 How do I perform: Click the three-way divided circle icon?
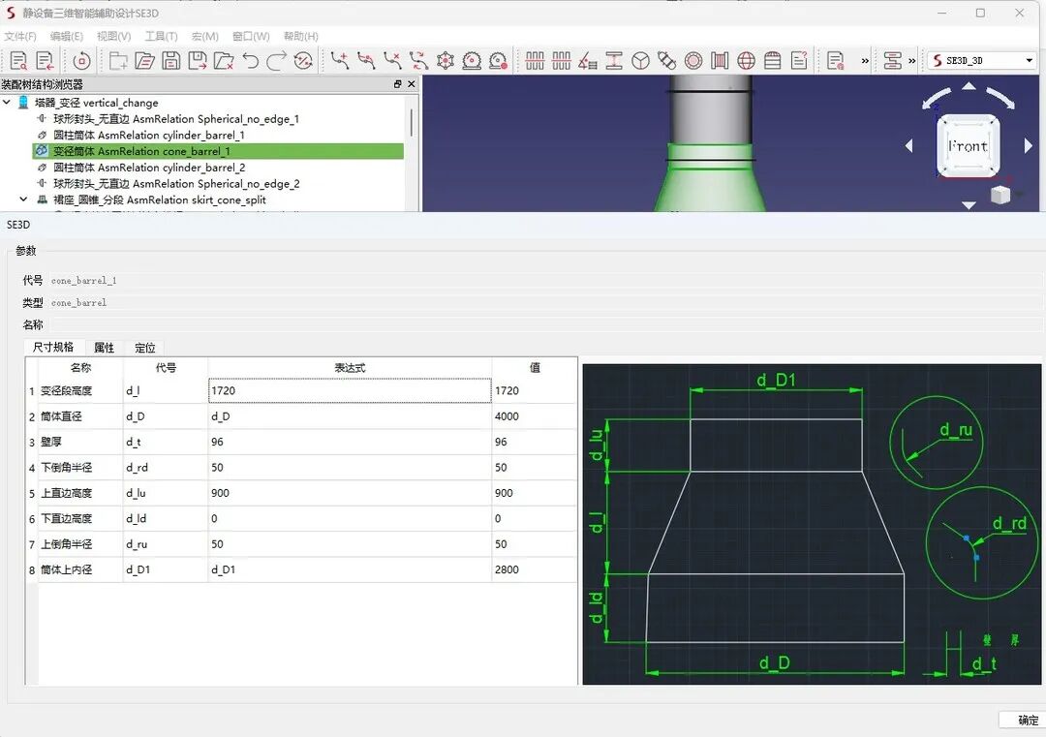point(640,61)
